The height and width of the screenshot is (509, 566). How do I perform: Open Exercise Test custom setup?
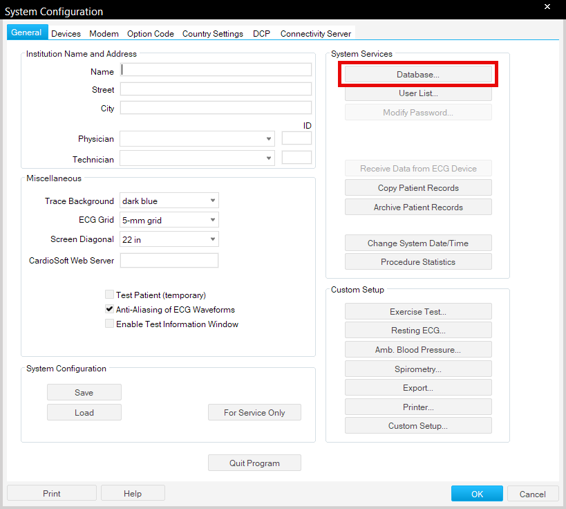(x=418, y=312)
